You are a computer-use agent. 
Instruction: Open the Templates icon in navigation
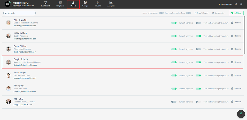(60, 3)
